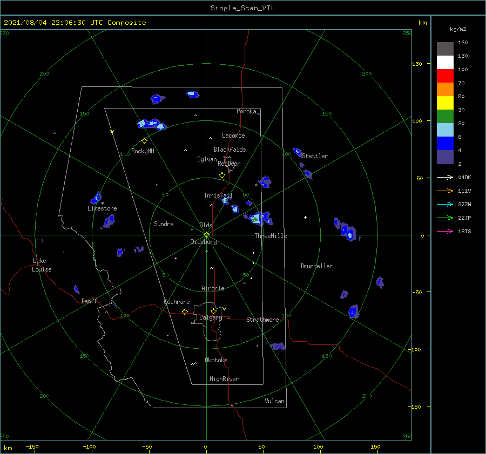486x454 pixels.
Task: Click the gray 160 kg/m2 color swatch
Action: coord(445,49)
